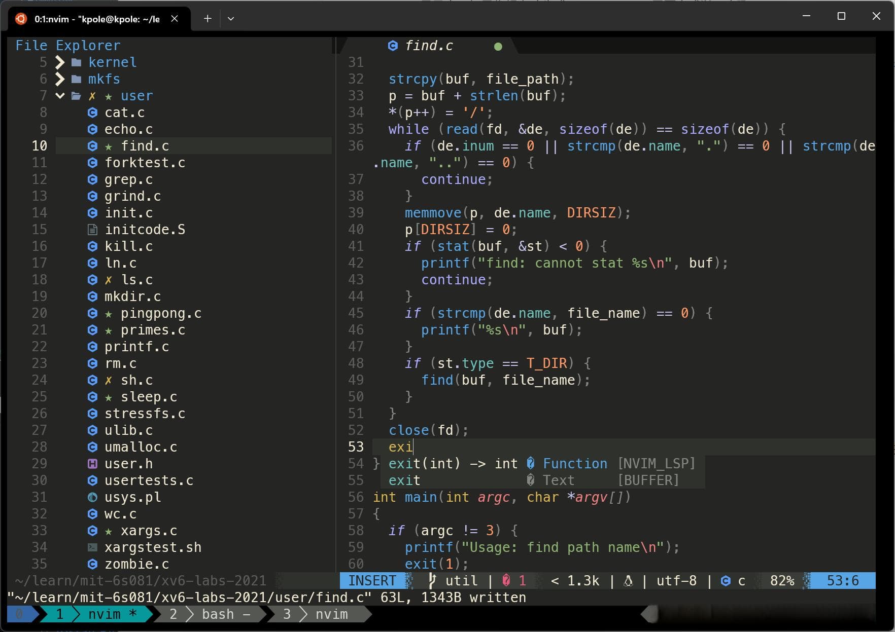Image resolution: width=895 pixels, height=632 pixels.
Task: Click the C icon next to cat.c
Action: click(x=92, y=113)
